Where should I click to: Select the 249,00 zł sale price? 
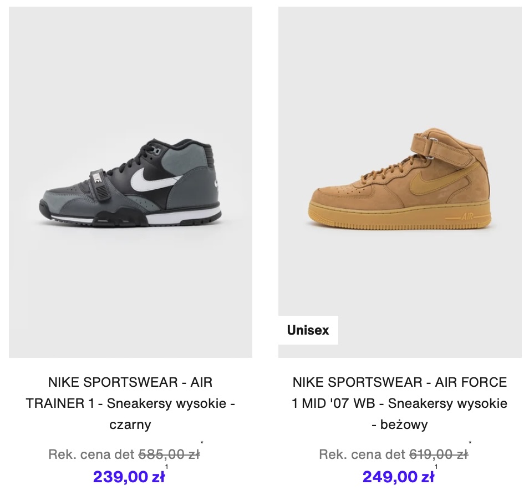click(399, 477)
